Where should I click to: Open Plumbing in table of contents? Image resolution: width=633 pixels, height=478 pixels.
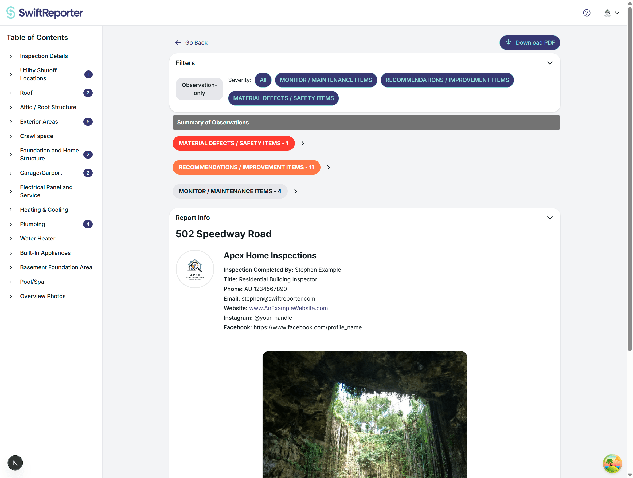[x=33, y=224]
